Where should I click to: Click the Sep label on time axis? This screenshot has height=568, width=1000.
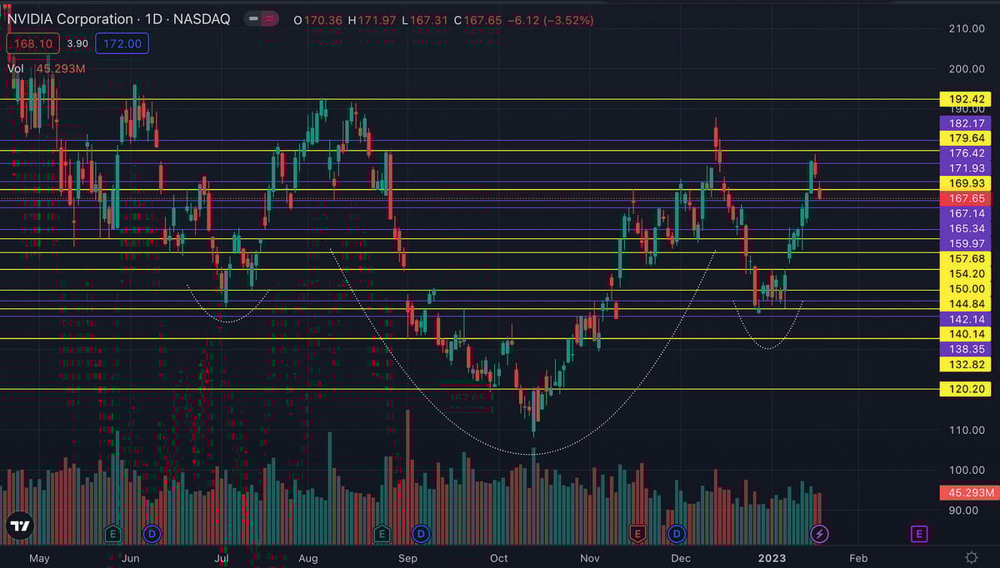[407, 557]
